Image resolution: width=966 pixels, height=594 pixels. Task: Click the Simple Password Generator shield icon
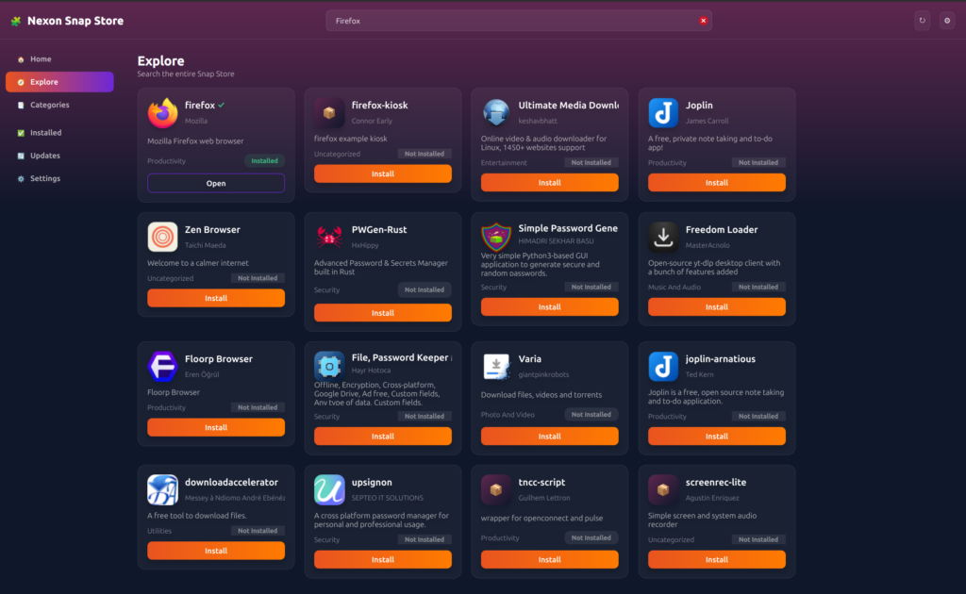[x=496, y=237]
